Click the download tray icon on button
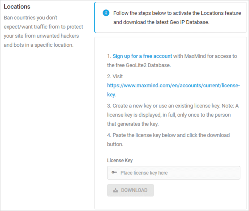This screenshot has height=211, width=249. click(x=115, y=190)
